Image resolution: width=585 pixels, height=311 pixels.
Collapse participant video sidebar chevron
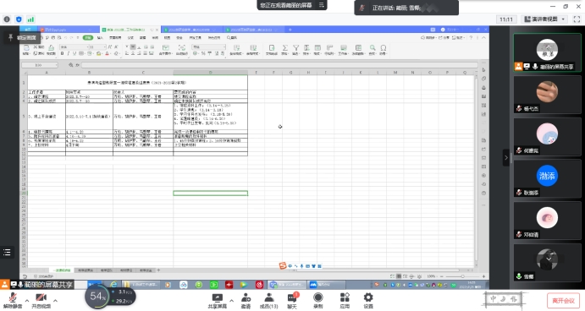point(506,157)
